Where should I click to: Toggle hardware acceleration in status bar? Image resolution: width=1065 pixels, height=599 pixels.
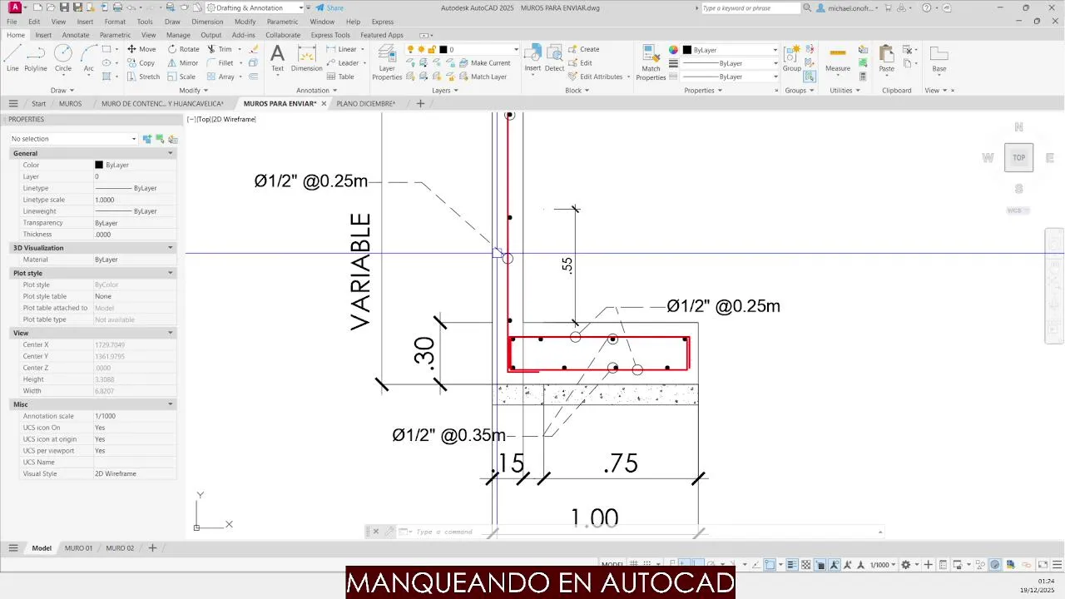pos(995,565)
